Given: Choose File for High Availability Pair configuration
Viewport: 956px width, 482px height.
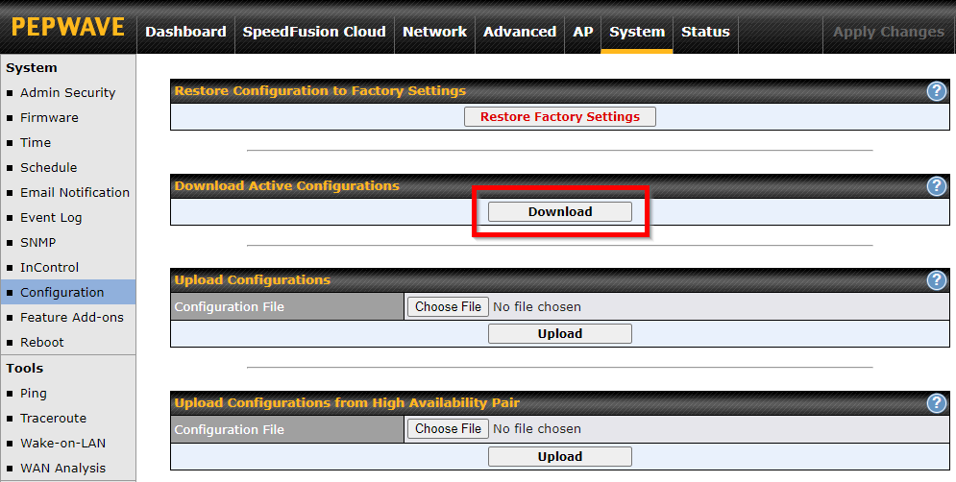Looking at the screenshot, I should 448,428.
